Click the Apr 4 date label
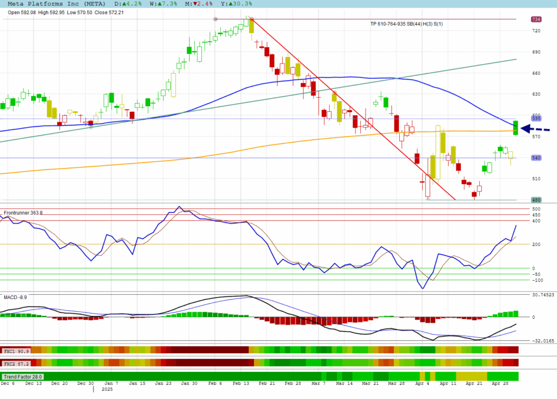Viewport: 557px width, 399px height. click(422, 383)
